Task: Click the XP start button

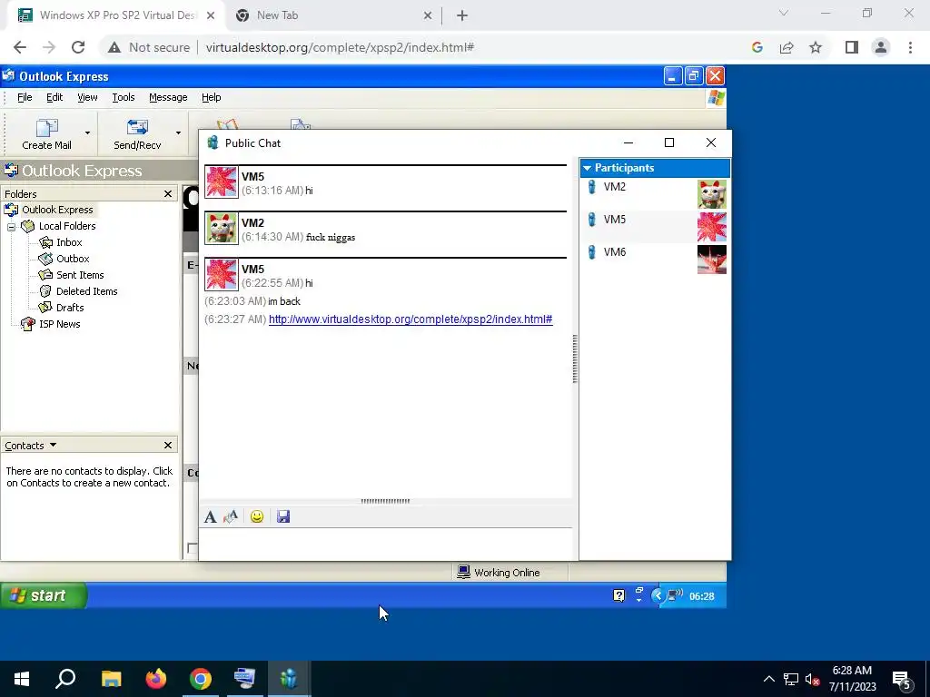Action: click(x=44, y=595)
